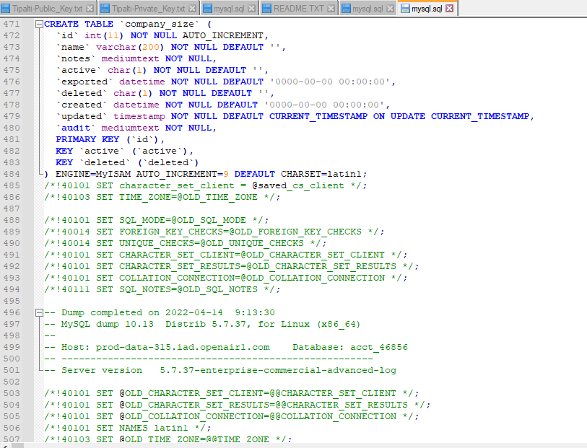Click UNIQUE_CHECKS=@OLD_UNIQUE_CHECKS text
The height and width of the screenshot is (448, 587).
[x=212, y=243]
